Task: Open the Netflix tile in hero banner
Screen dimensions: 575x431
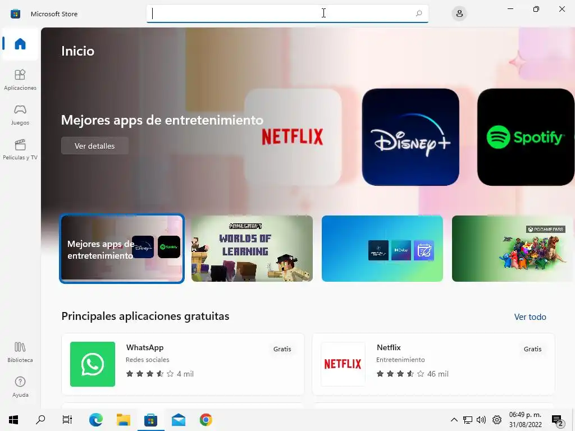Action: [x=293, y=137]
